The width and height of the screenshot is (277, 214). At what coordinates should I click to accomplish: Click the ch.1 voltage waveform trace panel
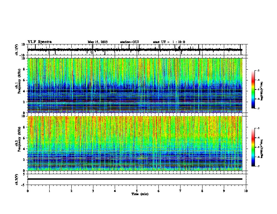136,50
